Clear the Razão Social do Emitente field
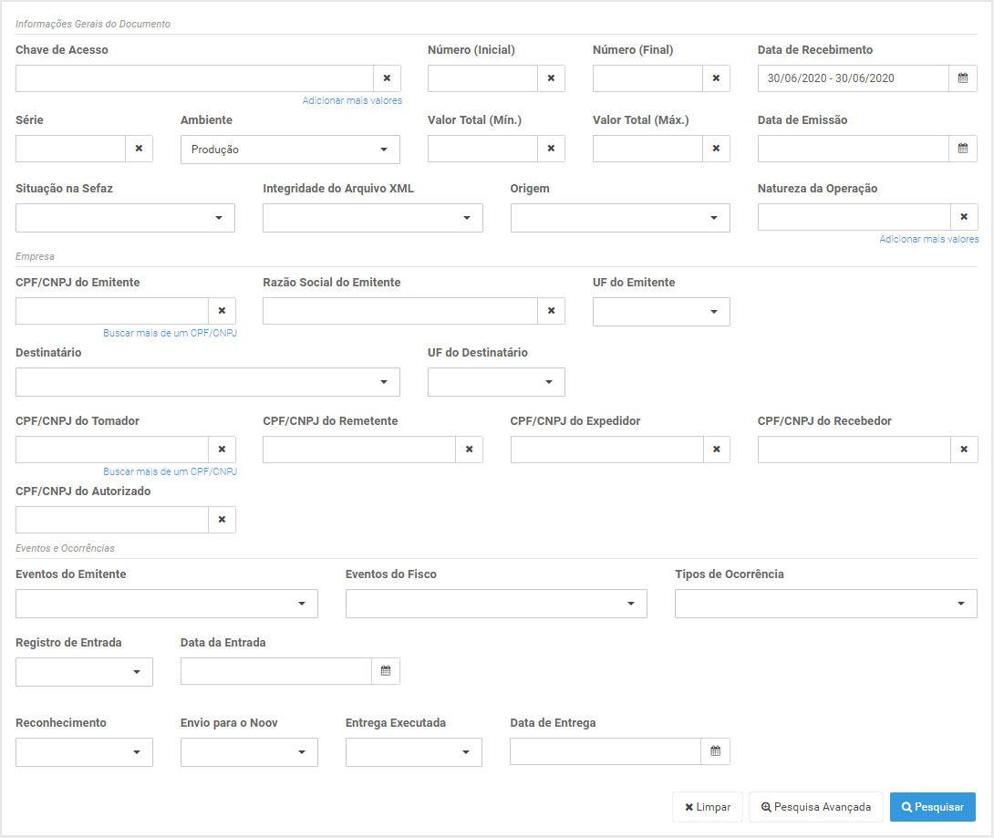Screen dimensions: 994x838 pyautogui.click(x=551, y=311)
